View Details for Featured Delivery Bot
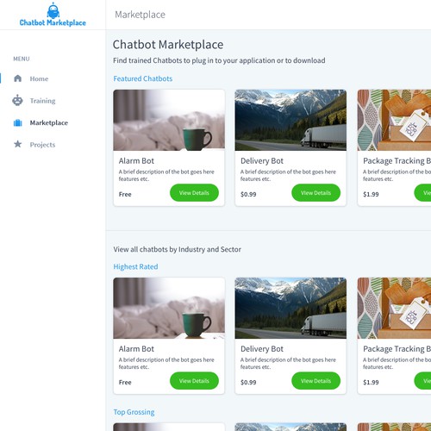 tap(316, 193)
